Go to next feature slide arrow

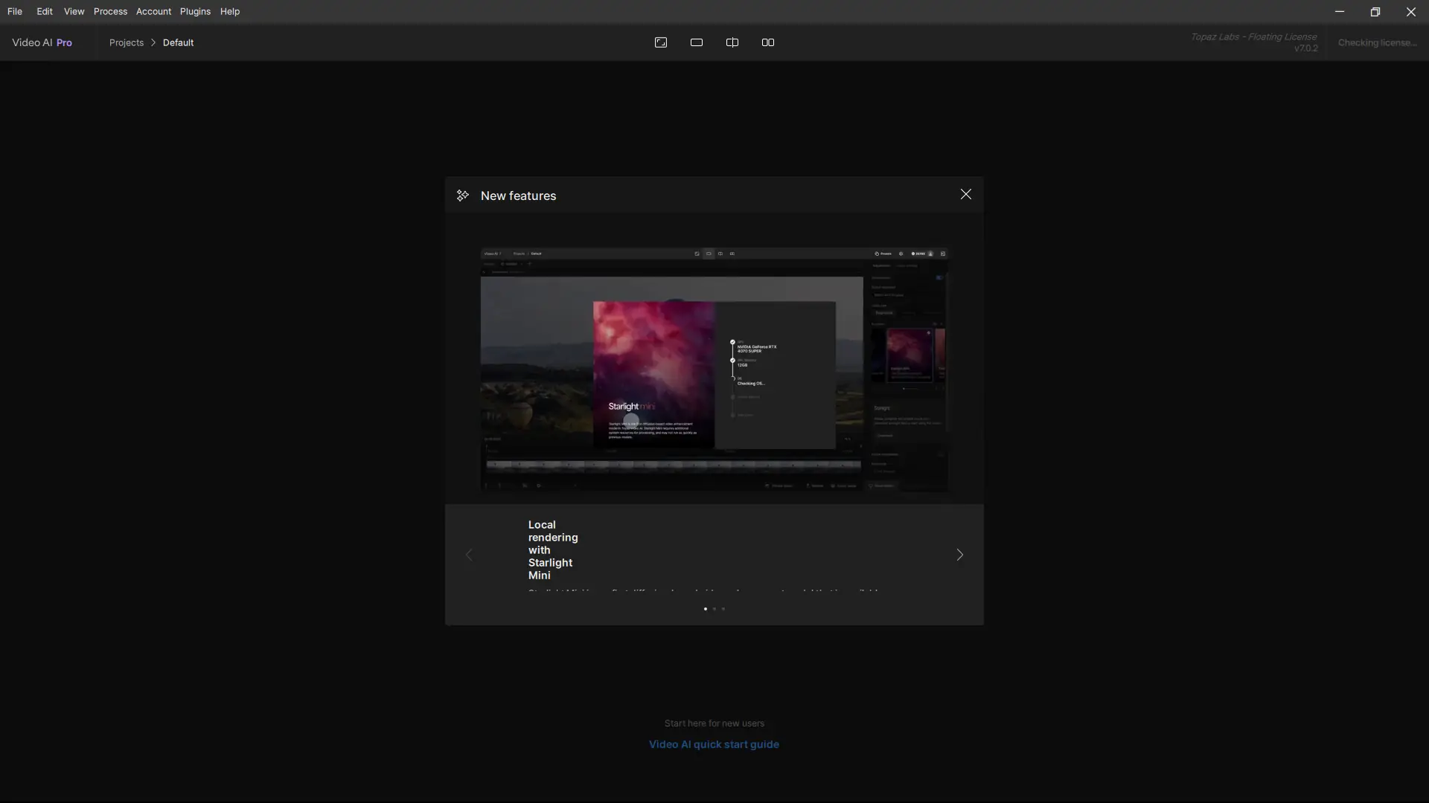coord(959,555)
